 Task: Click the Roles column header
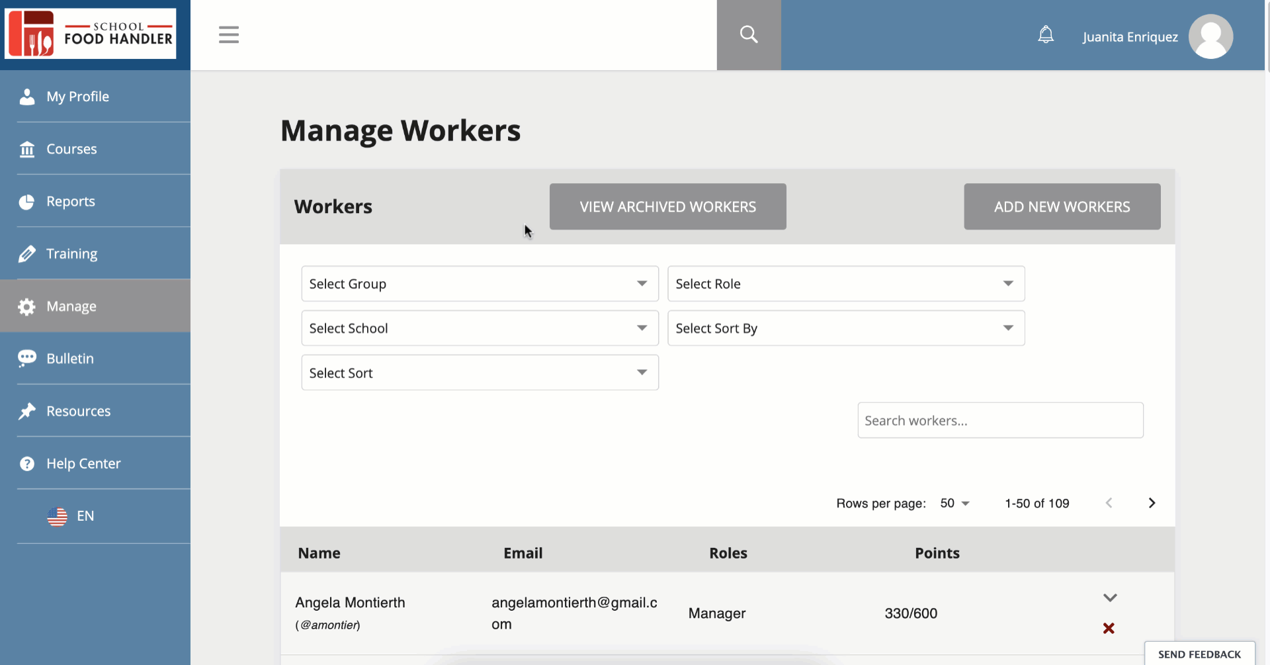click(x=728, y=553)
